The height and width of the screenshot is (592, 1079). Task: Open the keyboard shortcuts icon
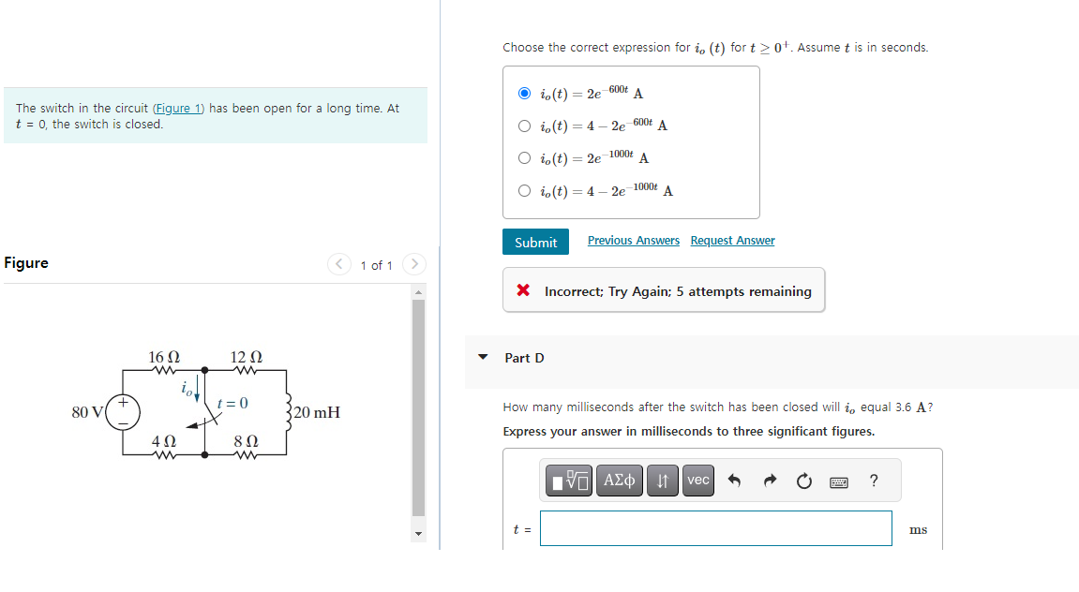[x=839, y=481]
